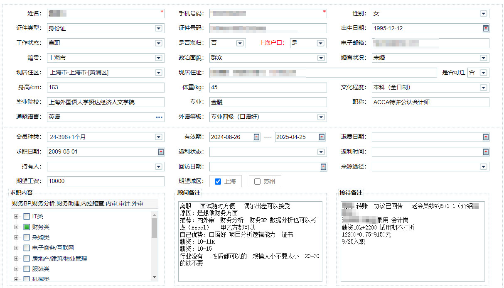Image resolution: width=504 pixels, height=288 pixels.
Task: Tick the 房地产/建筑/物业管理 checkbox
Action: [x=27, y=259]
